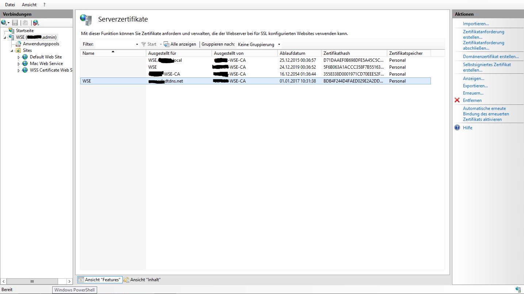Screen dimensions: 524x294
Task: Open Anwendungspools in the tree
Action: (x=41, y=44)
